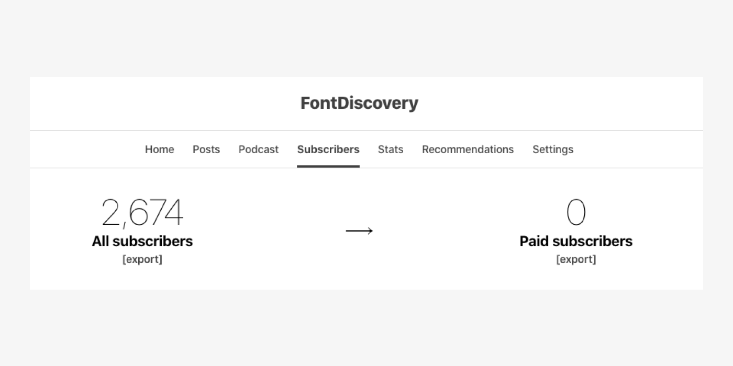Viewport: 733px width, 366px height.
Task: View the Stats page
Action: [x=391, y=150]
